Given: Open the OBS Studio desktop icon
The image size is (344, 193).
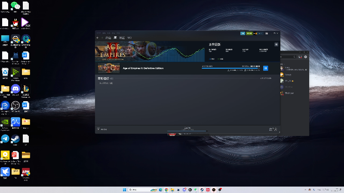Looking at the screenshot, I should point(15,106).
